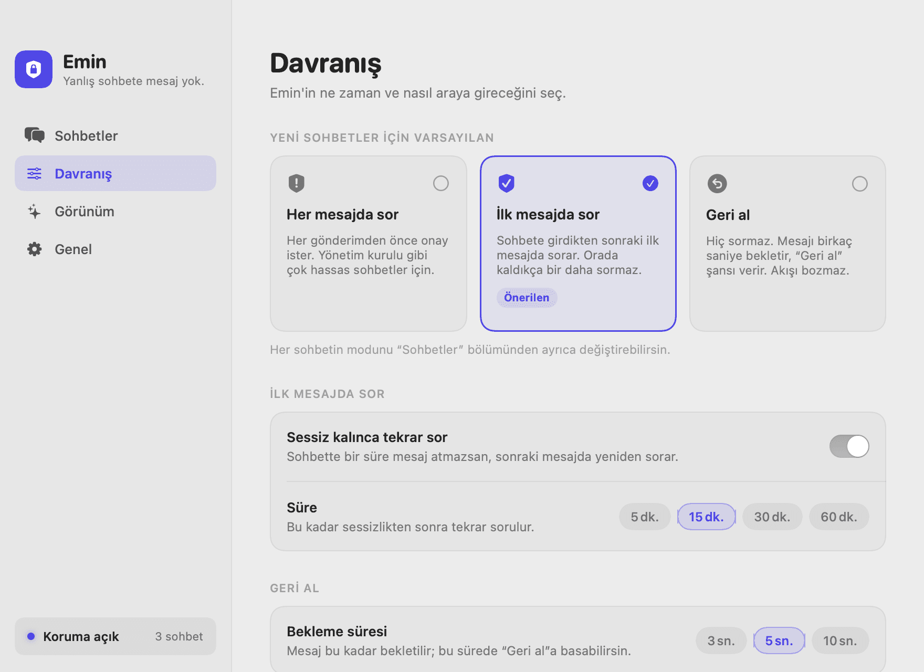Open the Sohbetler section
This screenshot has height=672, width=924.
115,135
